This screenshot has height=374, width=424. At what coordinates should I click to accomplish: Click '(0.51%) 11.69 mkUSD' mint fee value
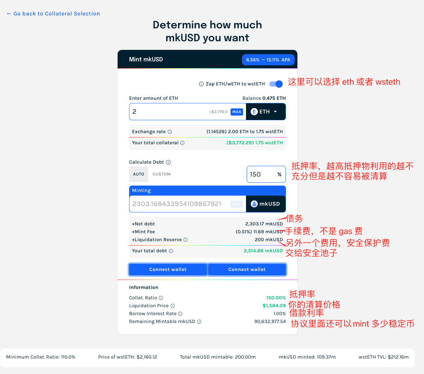click(259, 232)
